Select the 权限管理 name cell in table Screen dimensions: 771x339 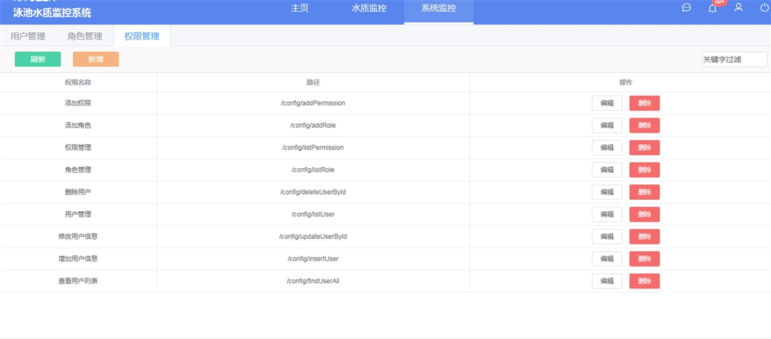pyautogui.click(x=78, y=148)
